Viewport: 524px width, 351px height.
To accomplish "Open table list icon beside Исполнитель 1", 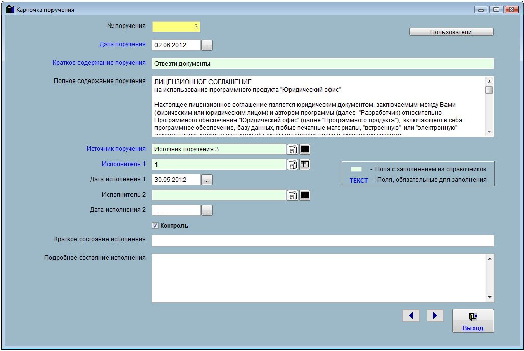I will [x=305, y=165].
